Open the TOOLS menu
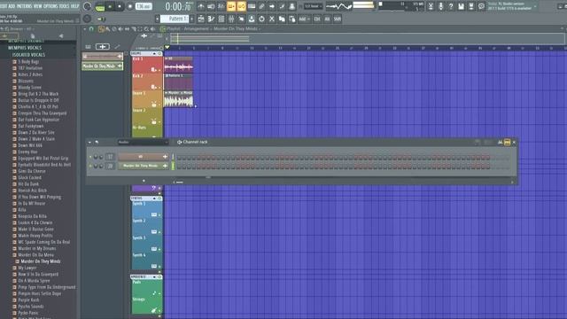Image resolution: width=567 pixels, height=319 pixels. [64, 6]
